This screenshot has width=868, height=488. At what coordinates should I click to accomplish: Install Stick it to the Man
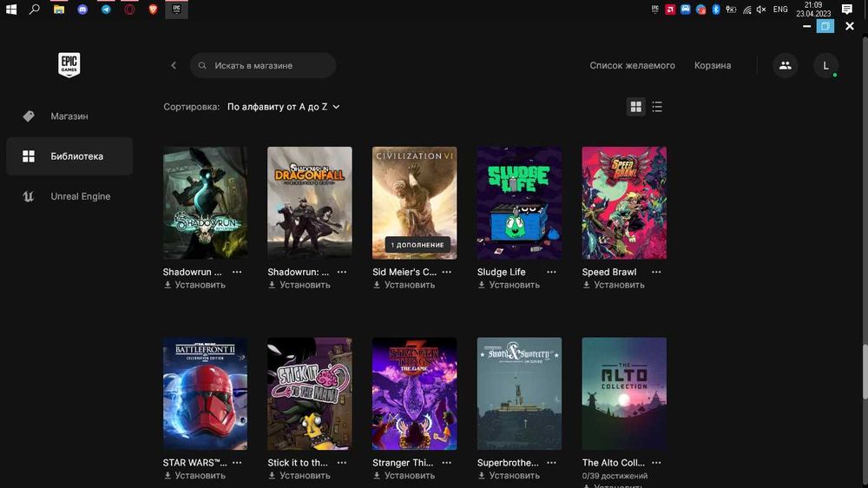(x=299, y=475)
